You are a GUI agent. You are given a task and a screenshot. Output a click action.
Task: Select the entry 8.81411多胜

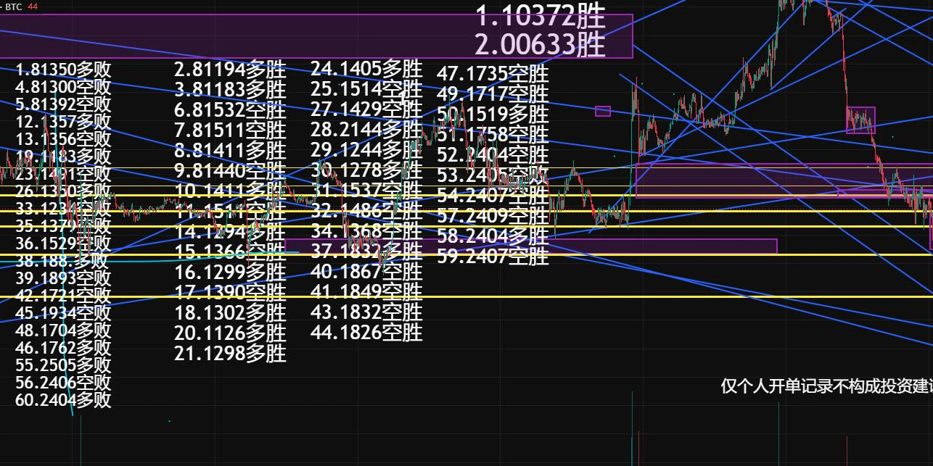[230, 151]
